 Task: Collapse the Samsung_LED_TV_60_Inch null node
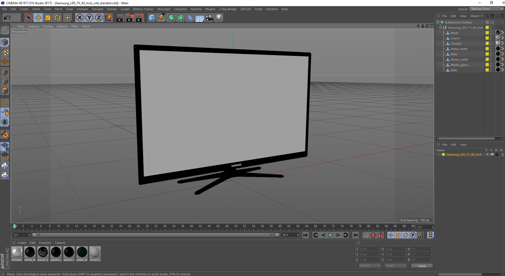[x=440, y=27]
